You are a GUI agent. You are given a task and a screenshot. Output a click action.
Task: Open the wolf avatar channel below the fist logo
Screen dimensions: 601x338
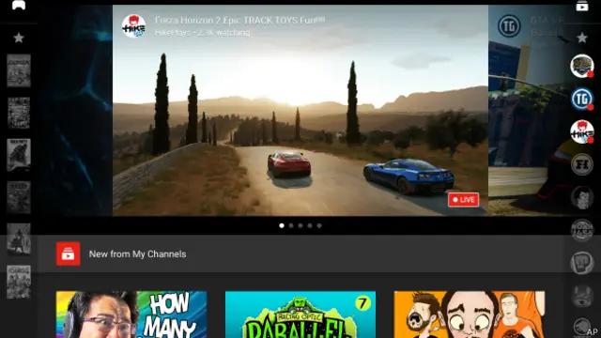(x=582, y=296)
